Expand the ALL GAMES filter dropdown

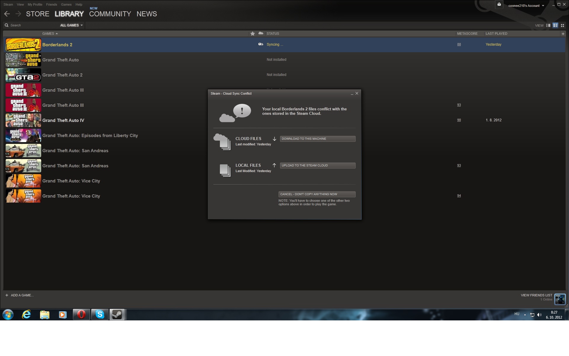(x=71, y=25)
